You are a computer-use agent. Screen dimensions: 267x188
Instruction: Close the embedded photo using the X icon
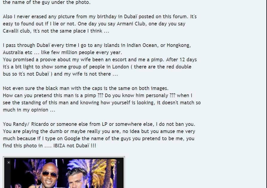pos(9,163)
